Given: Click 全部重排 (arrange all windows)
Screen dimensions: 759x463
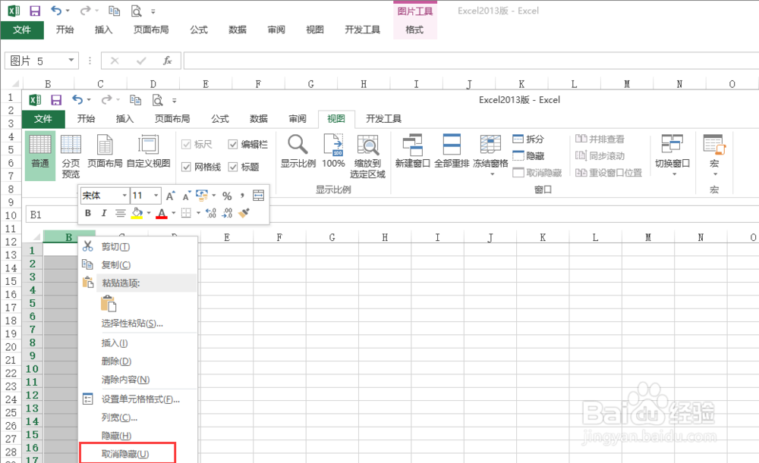Looking at the screenshot, I should [x=452, y=152].
